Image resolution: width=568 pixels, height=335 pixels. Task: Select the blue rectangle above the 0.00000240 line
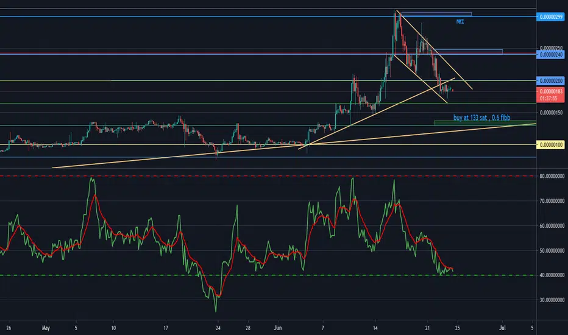point(469,52)
